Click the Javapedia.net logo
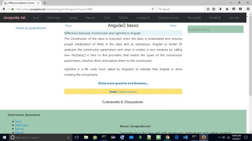This screenshot has height=141, width=252. point(14,18)
